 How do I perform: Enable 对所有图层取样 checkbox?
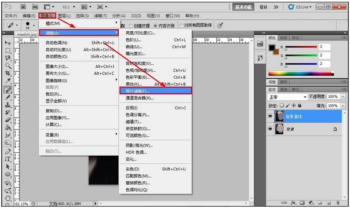pos(181,25)
